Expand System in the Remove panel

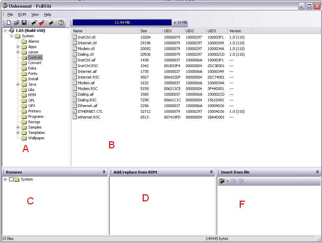(5, 179)
